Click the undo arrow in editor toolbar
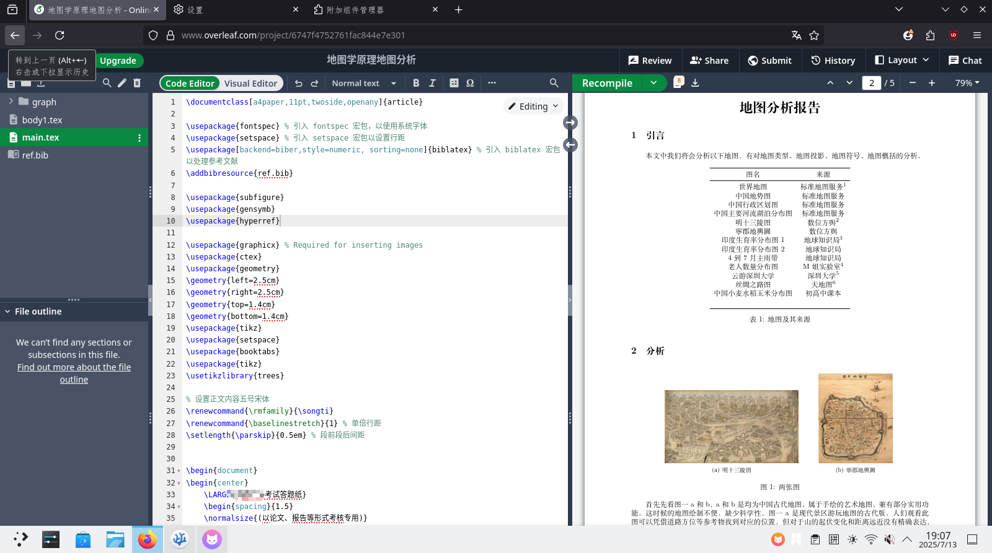This screenshot has width=992, height=553. (x=299, y=83)
